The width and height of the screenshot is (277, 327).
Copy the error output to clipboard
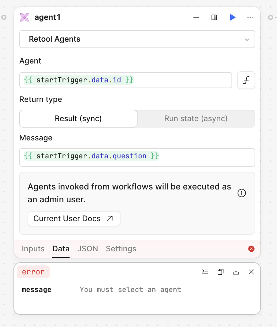(x=221, y=272)
